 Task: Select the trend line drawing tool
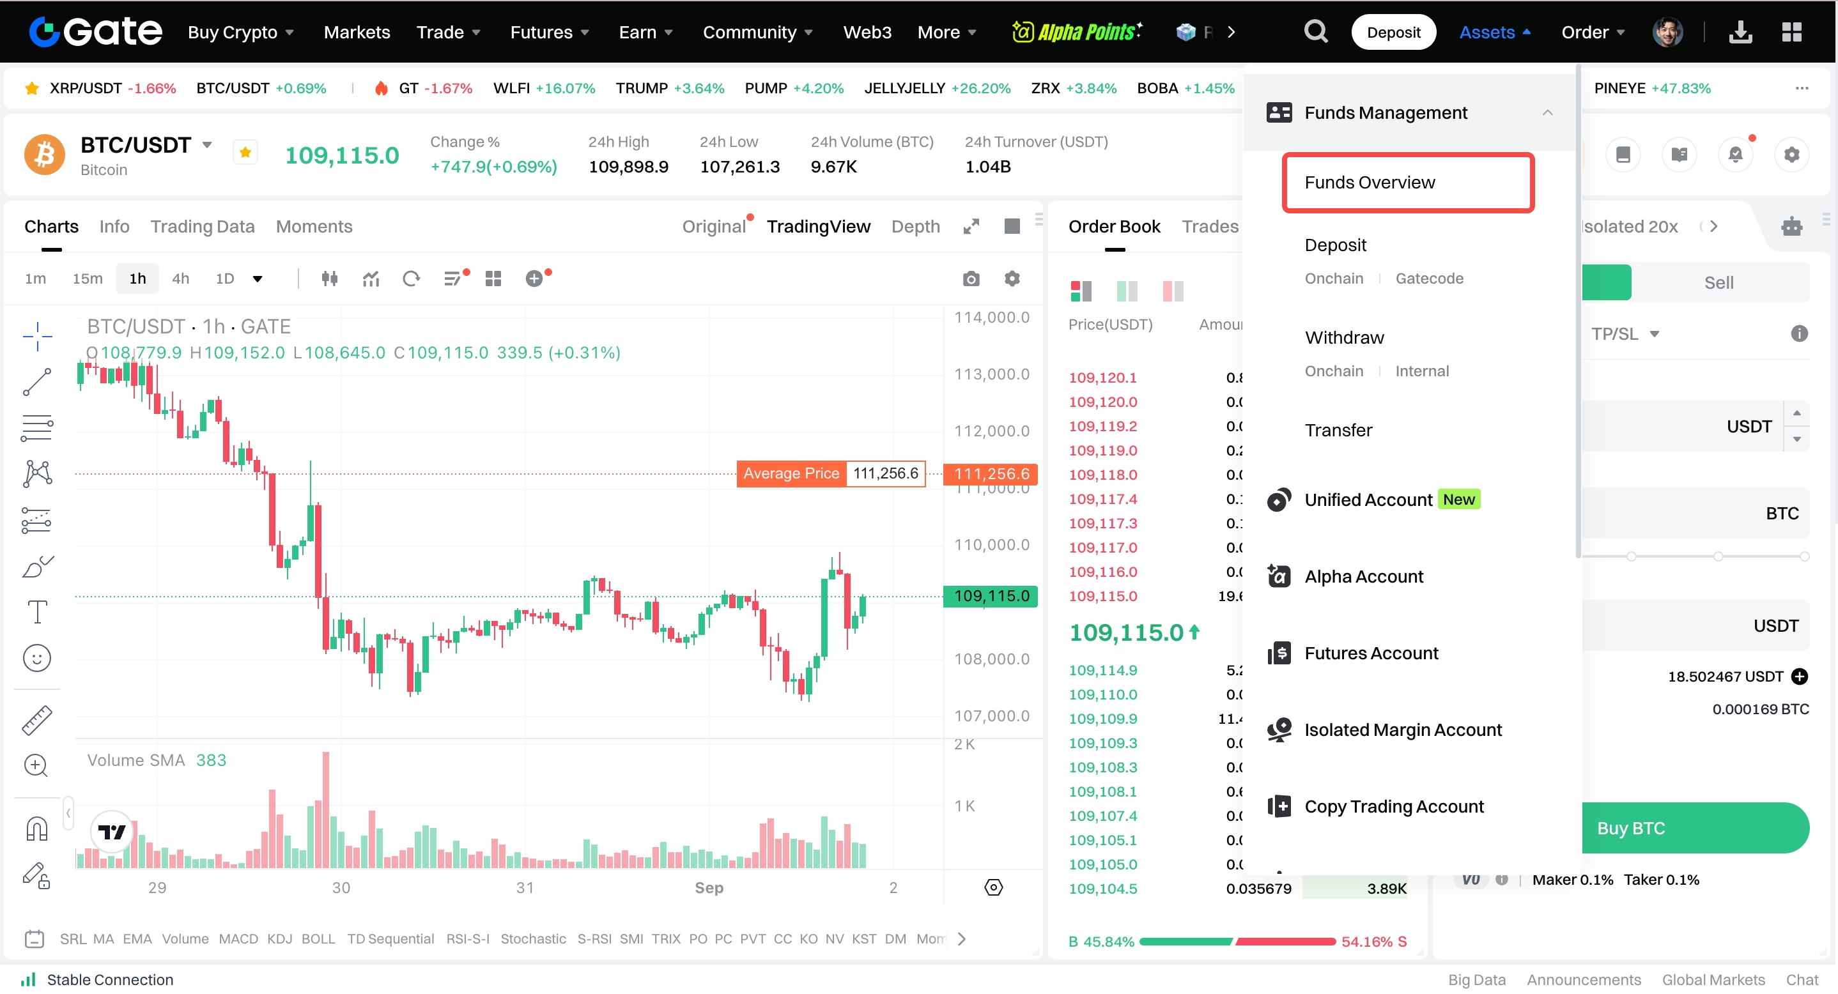click(37, 382)
